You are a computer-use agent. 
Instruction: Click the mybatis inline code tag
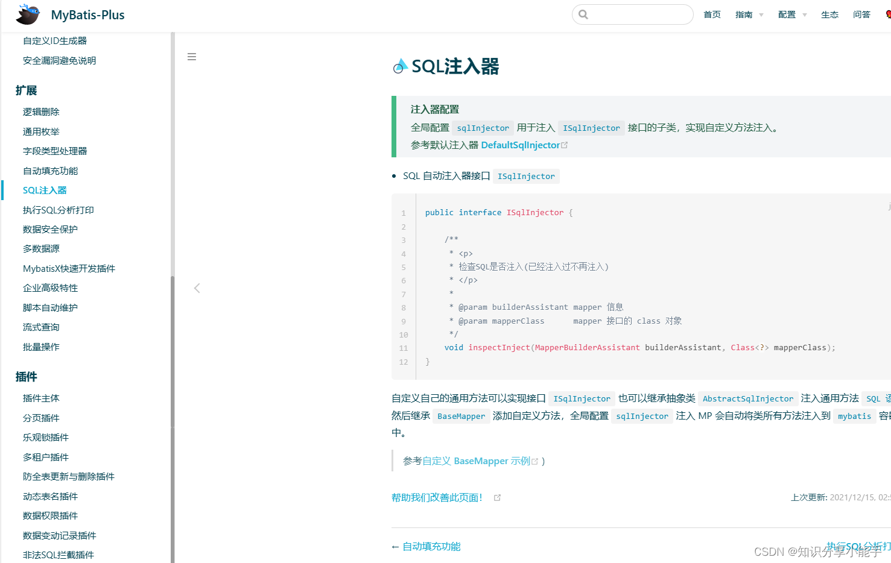point(854,417)
